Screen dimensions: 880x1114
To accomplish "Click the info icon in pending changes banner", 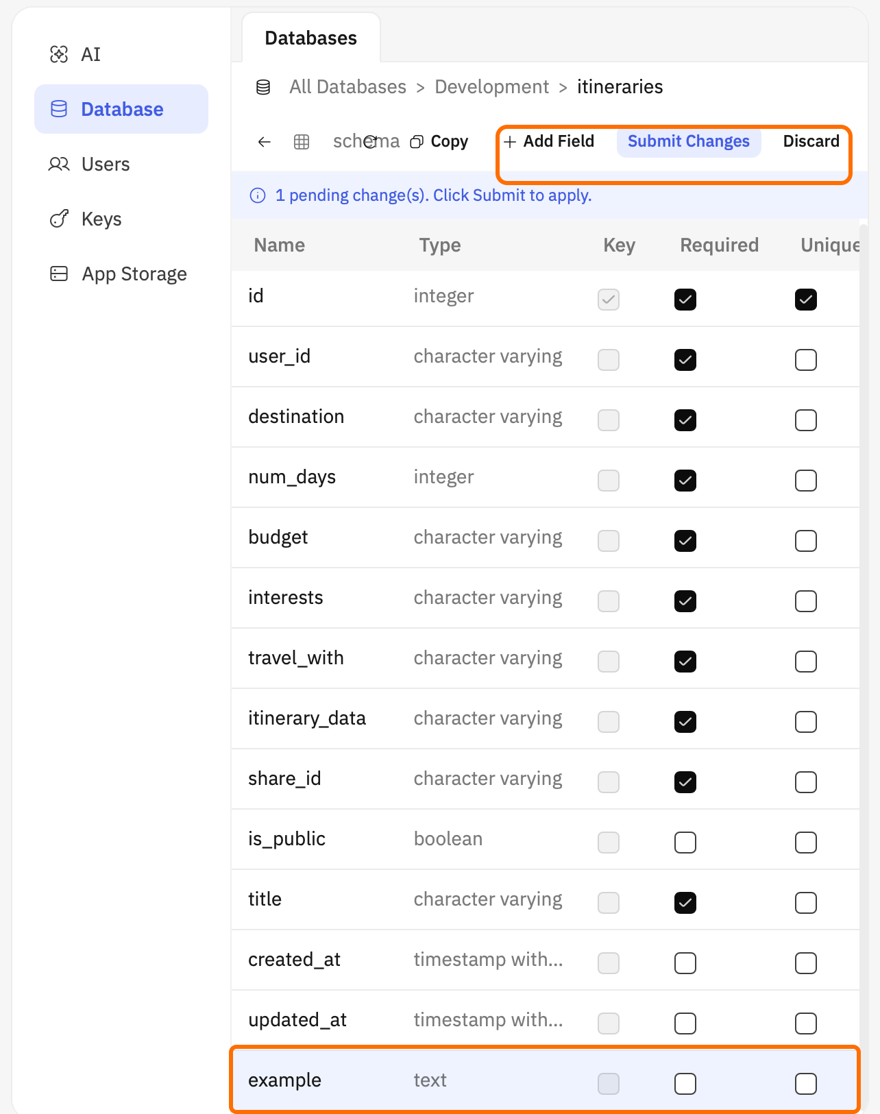I will pos(258,196).
